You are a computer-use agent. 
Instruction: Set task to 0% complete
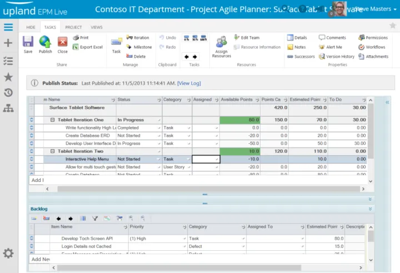[x=187, y=38]
